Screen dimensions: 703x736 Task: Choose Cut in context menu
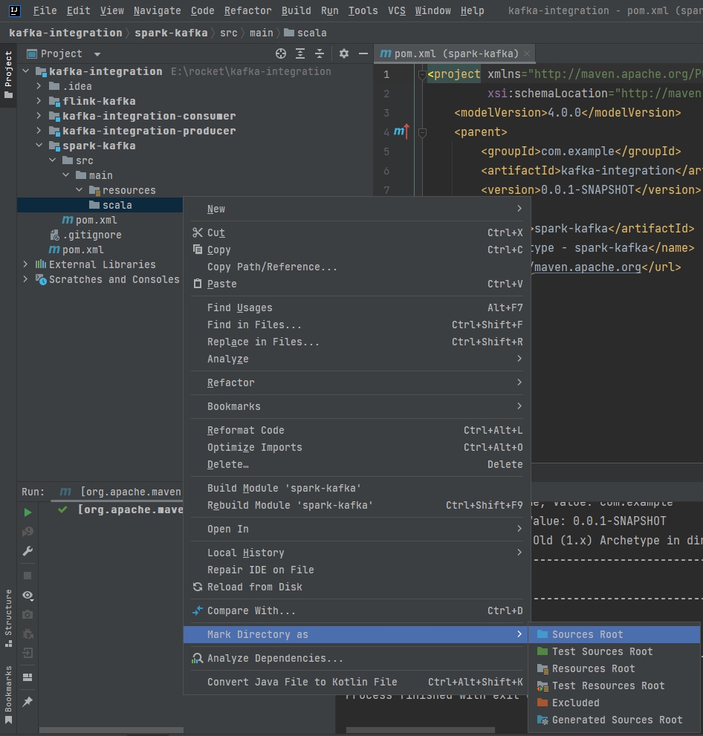[x=357, y=232]
